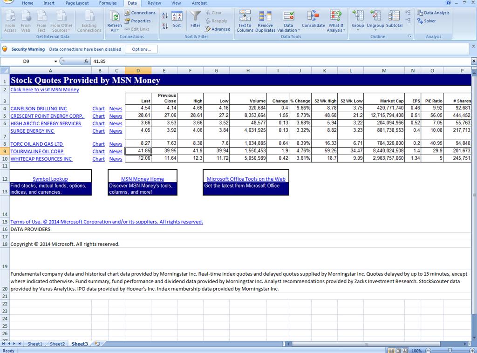The height and width of the screenshot is (353, 477).
Task: Launch Text to Columns
Action: [x=245, y=21]
